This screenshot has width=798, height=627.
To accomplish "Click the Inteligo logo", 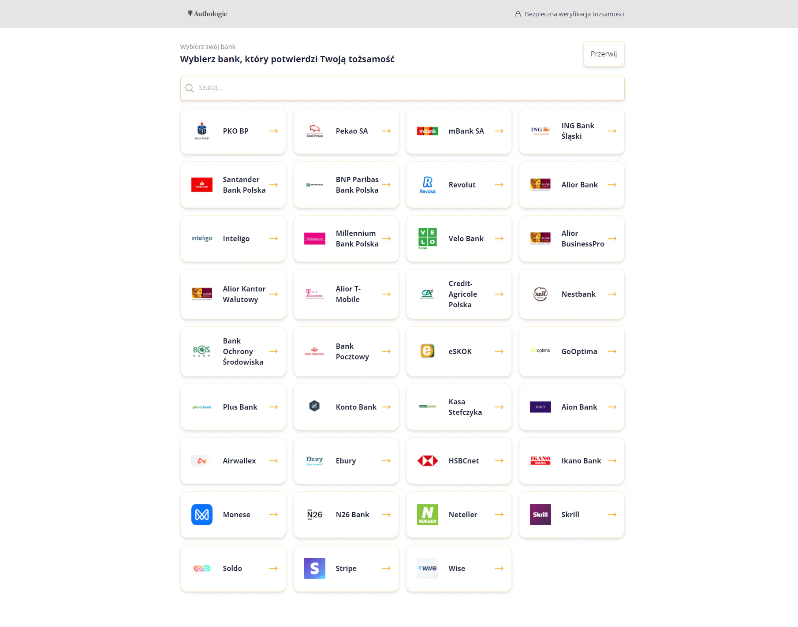I will (x=202, y=239).
